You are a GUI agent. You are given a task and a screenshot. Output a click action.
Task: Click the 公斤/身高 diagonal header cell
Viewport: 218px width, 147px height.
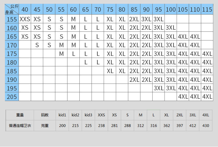[x=12, y=9]
